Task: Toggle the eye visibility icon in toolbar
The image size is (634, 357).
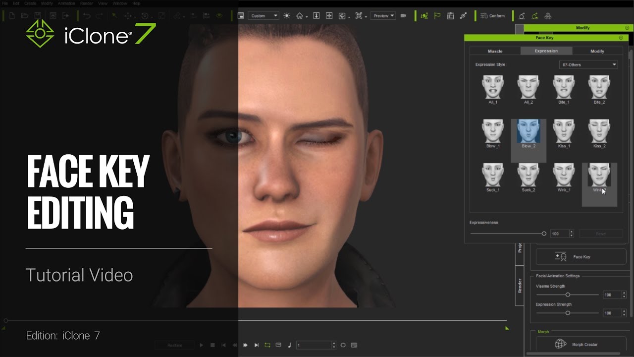Action: point(219,16)
